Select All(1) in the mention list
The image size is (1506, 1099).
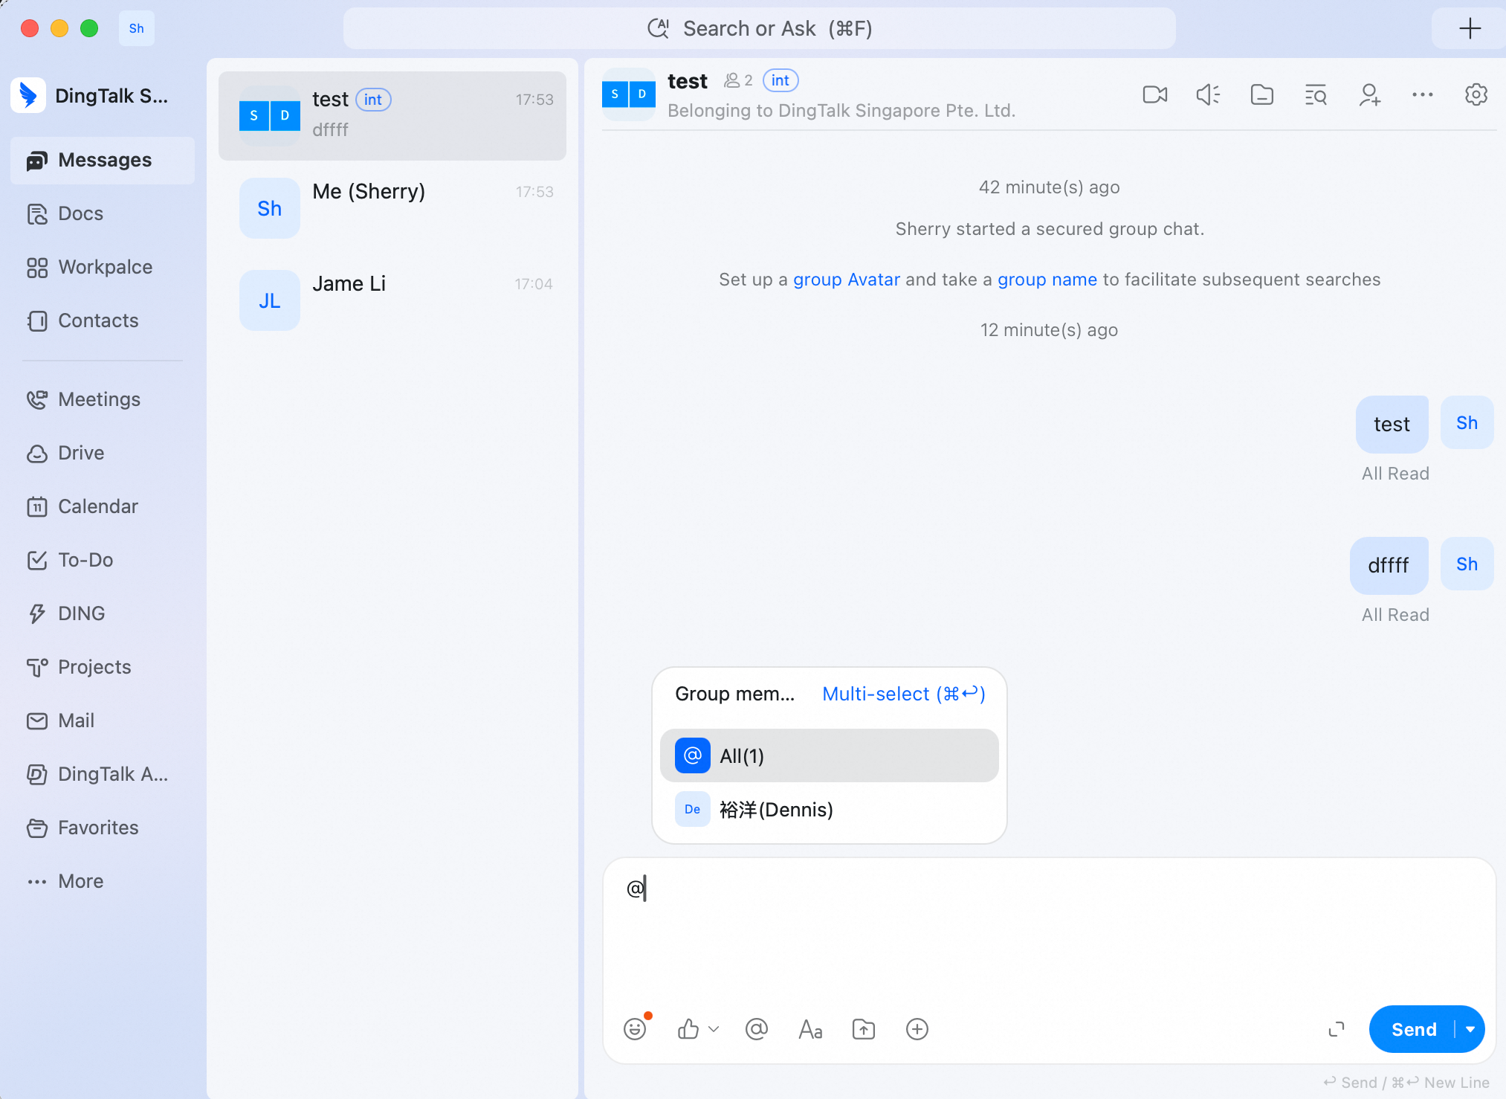tap(830, 755)
